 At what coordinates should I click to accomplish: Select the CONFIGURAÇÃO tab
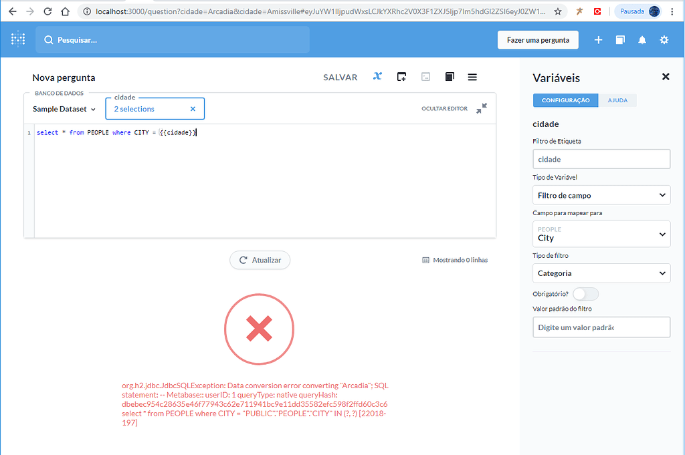click(x=565, y=100)
